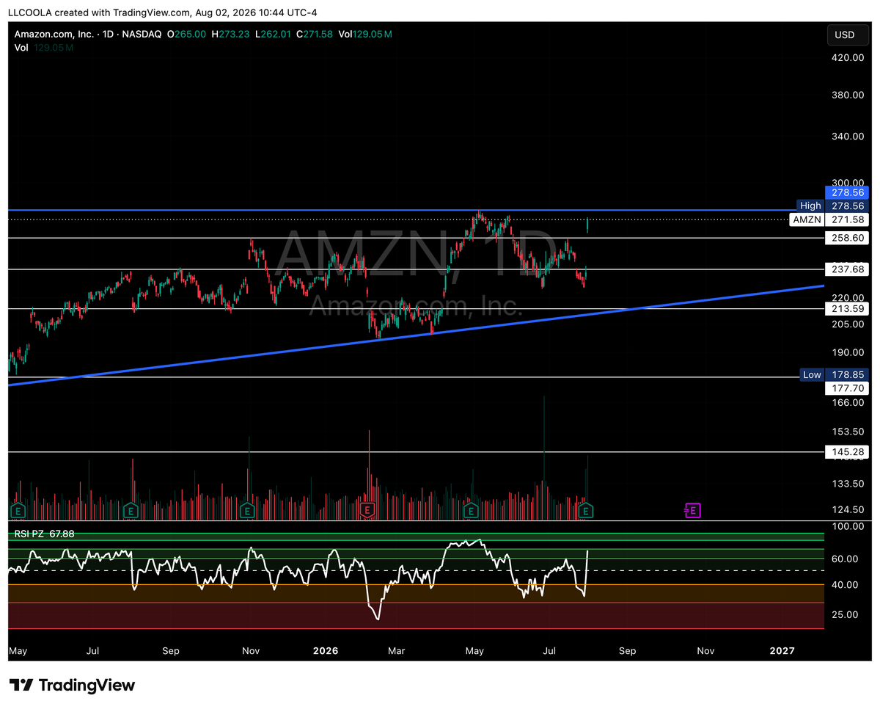Click the 177.70 price axis label
The height and width of the screenshot is (709, 880).
[x=847, y=388]
